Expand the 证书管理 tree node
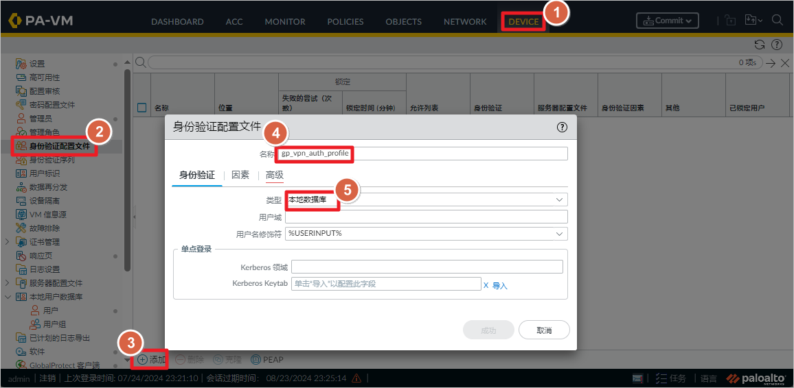Image resolution: width=794 pixels, height=388 pixels. click(7, 242)
